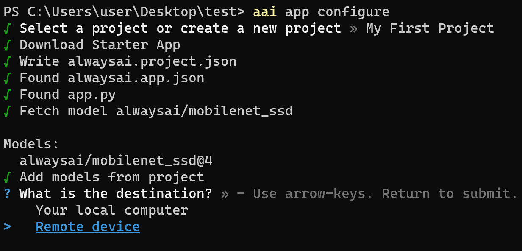Click the checkmark next to Add models from project

(7, 177)
